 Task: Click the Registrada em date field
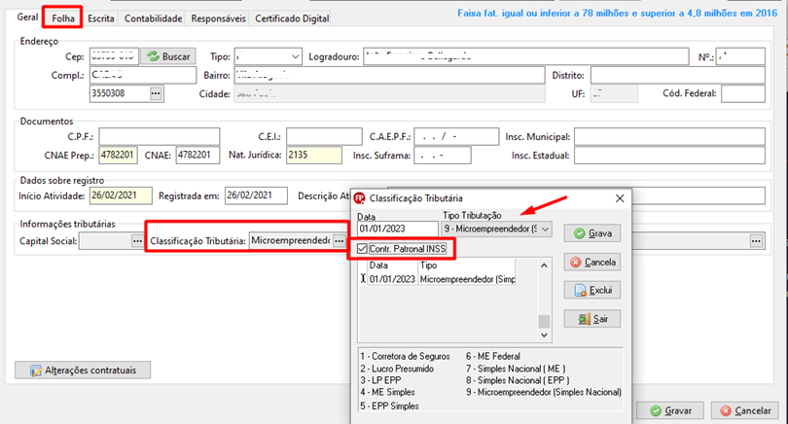[256, 195]
